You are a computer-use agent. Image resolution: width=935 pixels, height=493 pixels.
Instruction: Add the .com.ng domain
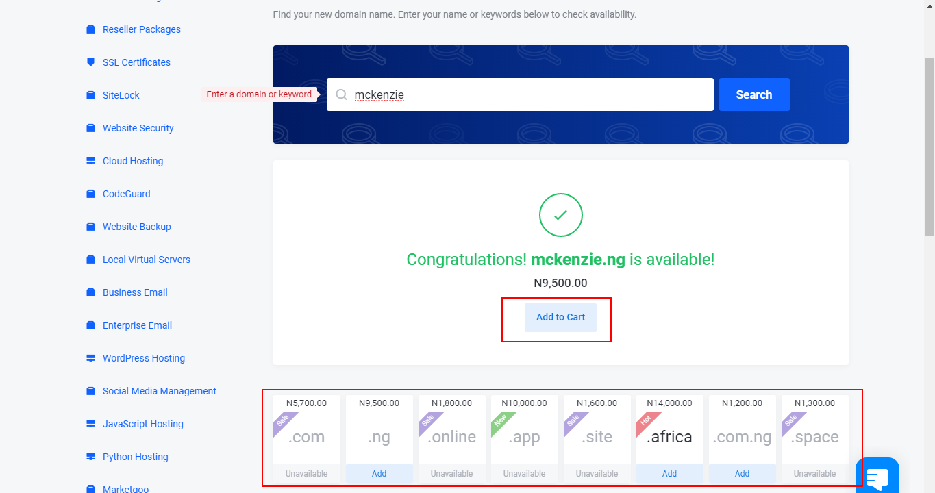click(742, 473)
